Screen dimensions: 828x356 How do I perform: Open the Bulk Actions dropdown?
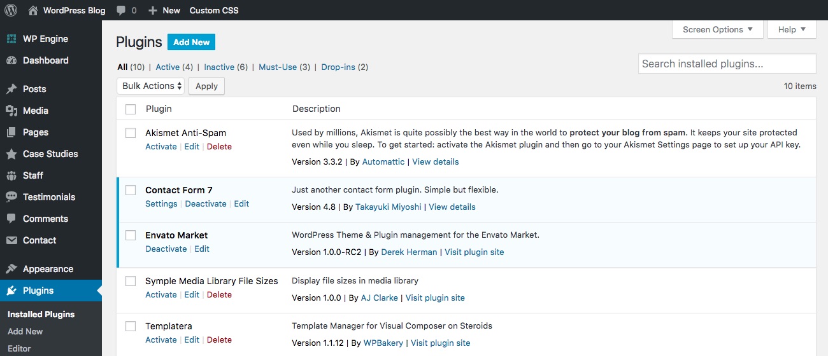click(151, 86)
